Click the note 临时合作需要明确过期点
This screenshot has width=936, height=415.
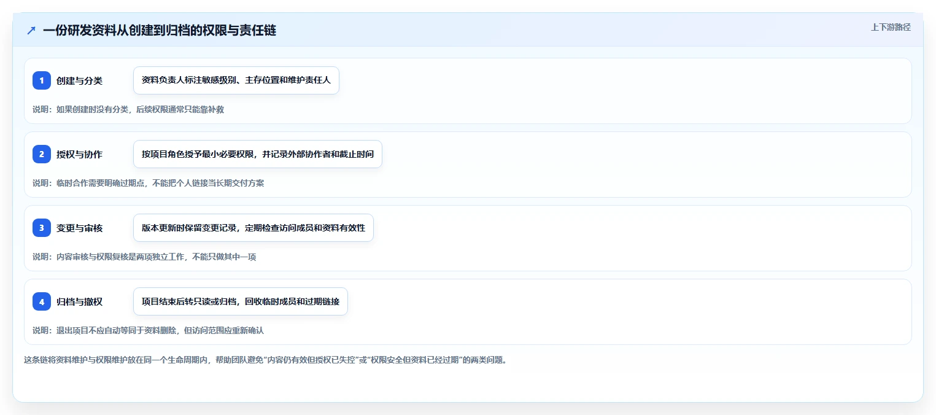[x=149, y=183]
